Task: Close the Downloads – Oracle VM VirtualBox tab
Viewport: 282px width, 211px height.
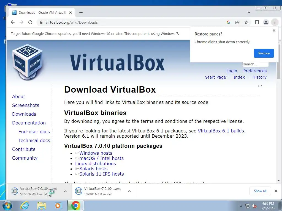Action: [70, 13]
